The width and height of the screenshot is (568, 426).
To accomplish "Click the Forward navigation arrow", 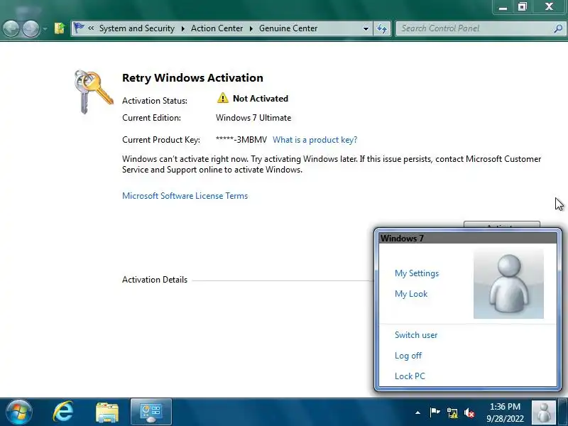I will pyautogui.click(x=31, y=28).
